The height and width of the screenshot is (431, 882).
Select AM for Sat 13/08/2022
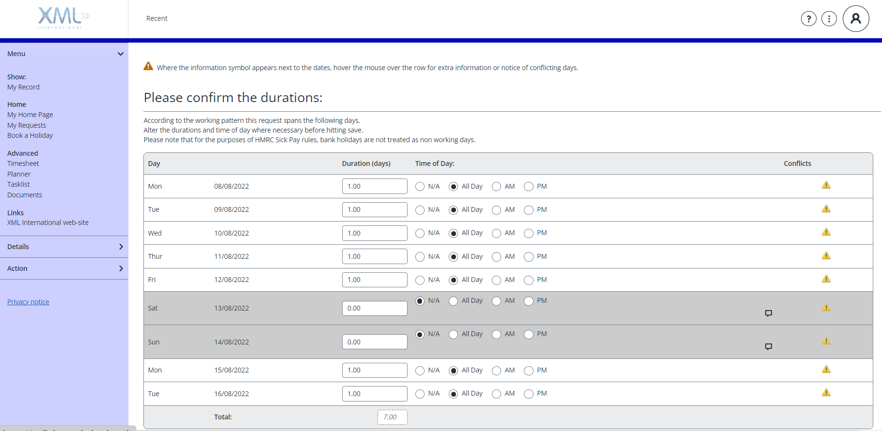point(496,301)
